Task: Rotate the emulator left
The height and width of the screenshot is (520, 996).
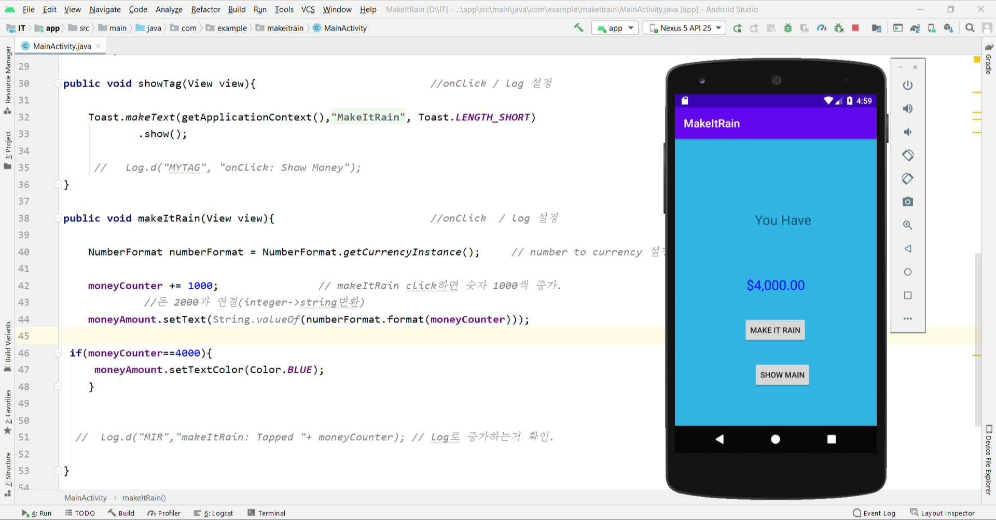Action: 908,155
